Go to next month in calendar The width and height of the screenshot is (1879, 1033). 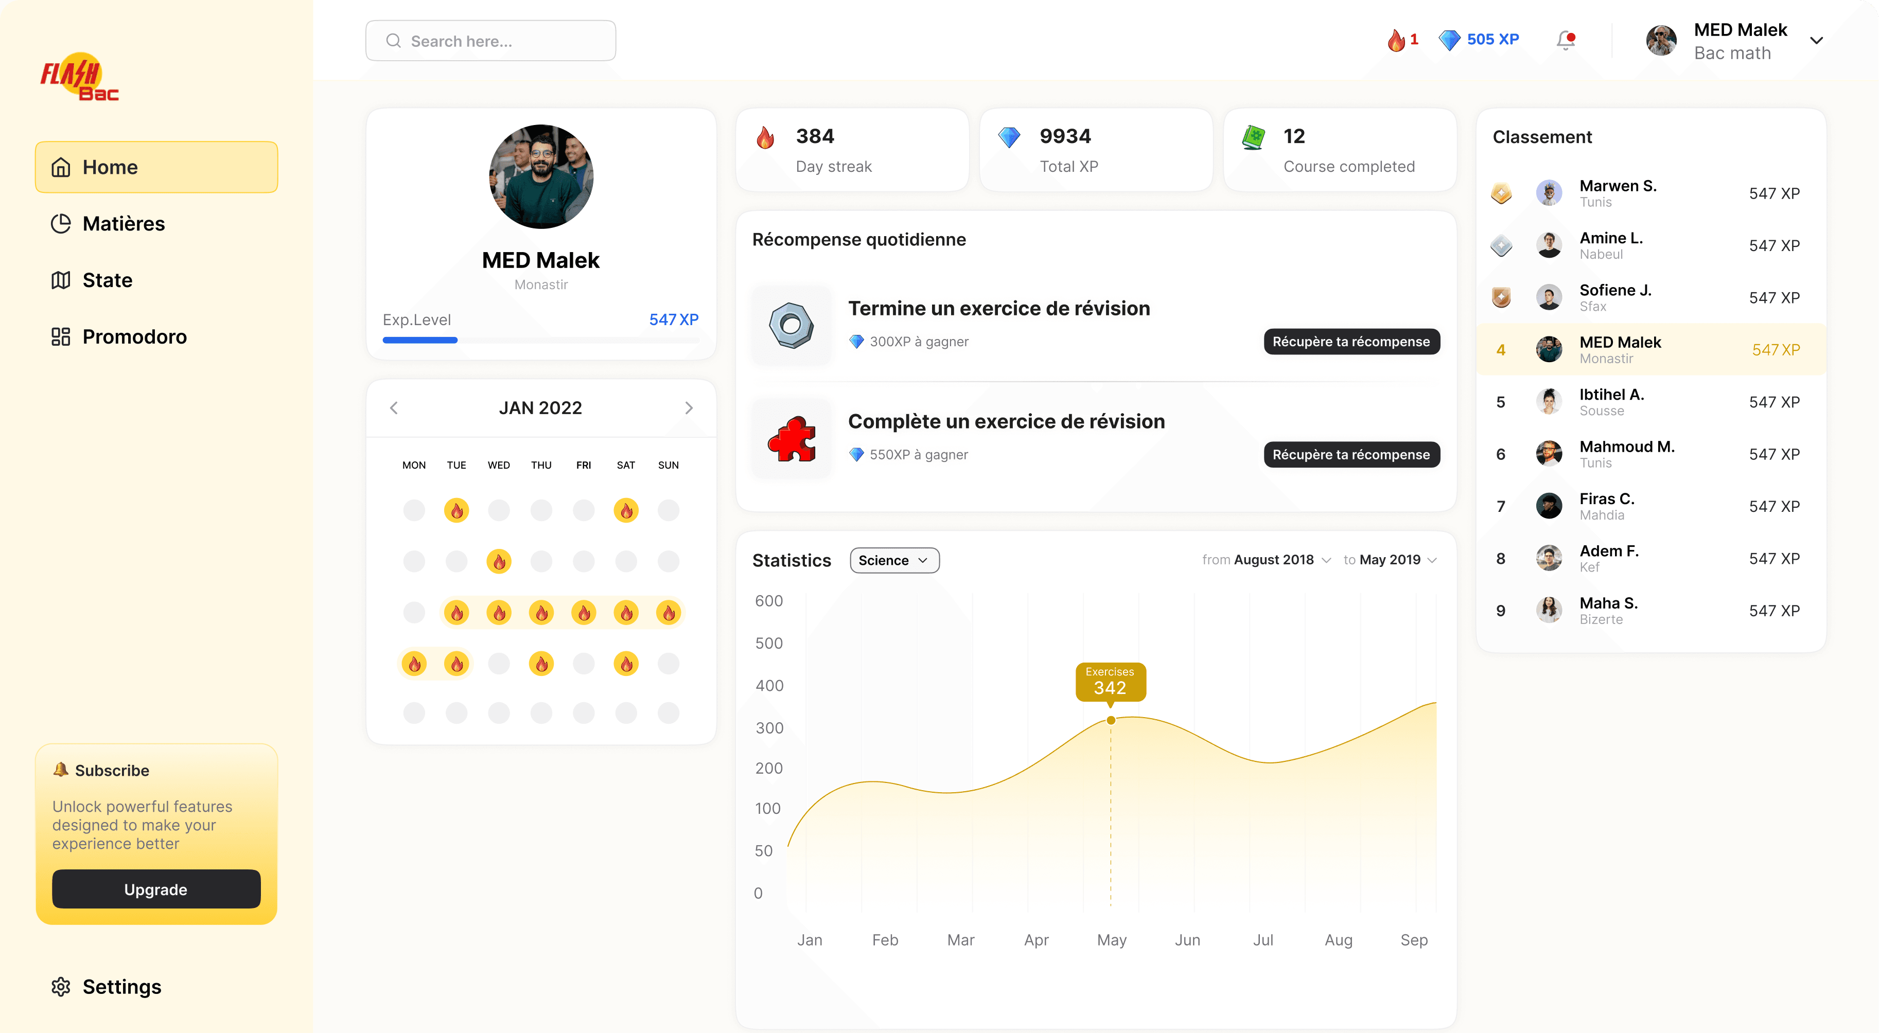(x=689, y=407)
